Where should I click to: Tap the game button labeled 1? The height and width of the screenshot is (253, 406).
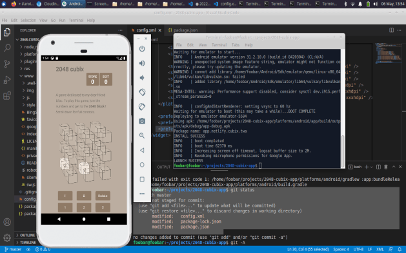pyautogui.click(x=65, y=207)
